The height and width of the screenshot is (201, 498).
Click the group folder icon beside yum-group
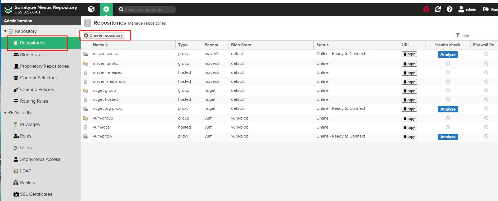[86, 118]
